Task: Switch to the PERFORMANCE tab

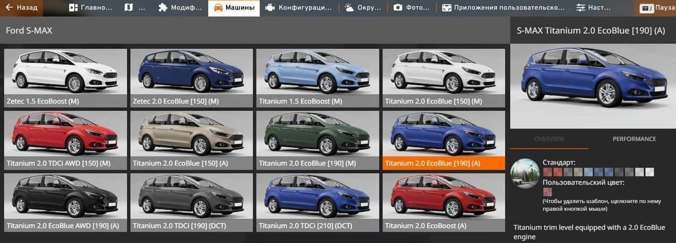Action: (634, 139)
